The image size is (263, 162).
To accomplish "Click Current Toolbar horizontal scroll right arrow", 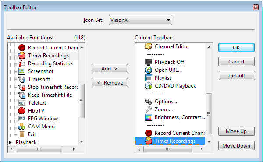I will point(202,149).
